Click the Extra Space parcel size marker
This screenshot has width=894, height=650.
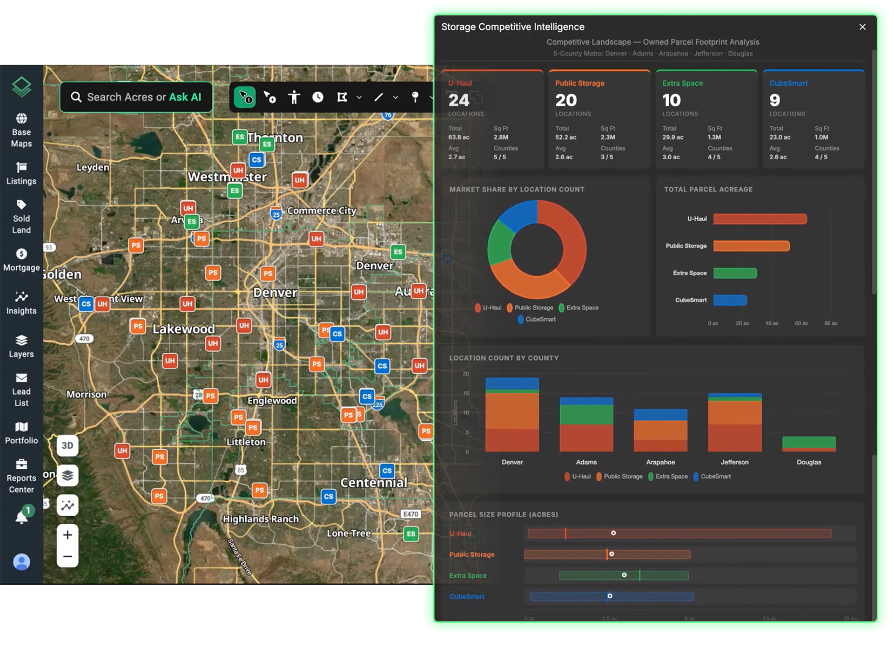coord(624,576)
